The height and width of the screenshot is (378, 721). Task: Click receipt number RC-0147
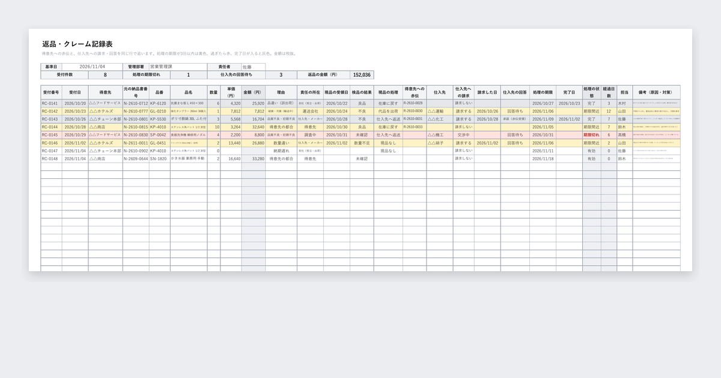click(50, 151)
